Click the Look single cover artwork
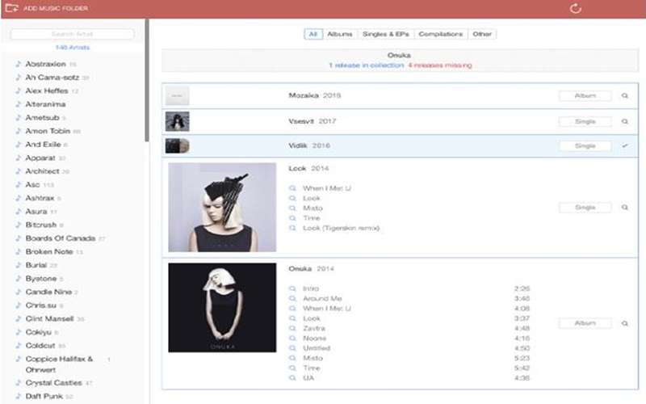 222,208
